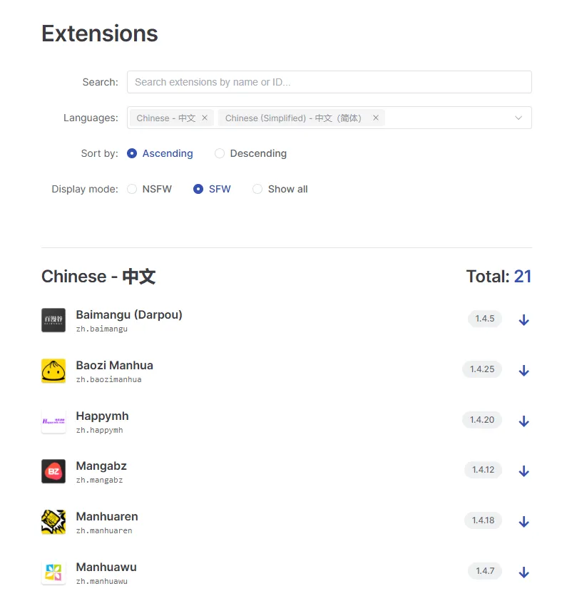Choose SFW display mode

point(198,189)
